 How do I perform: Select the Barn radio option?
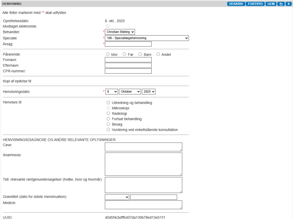click(140, 54)
